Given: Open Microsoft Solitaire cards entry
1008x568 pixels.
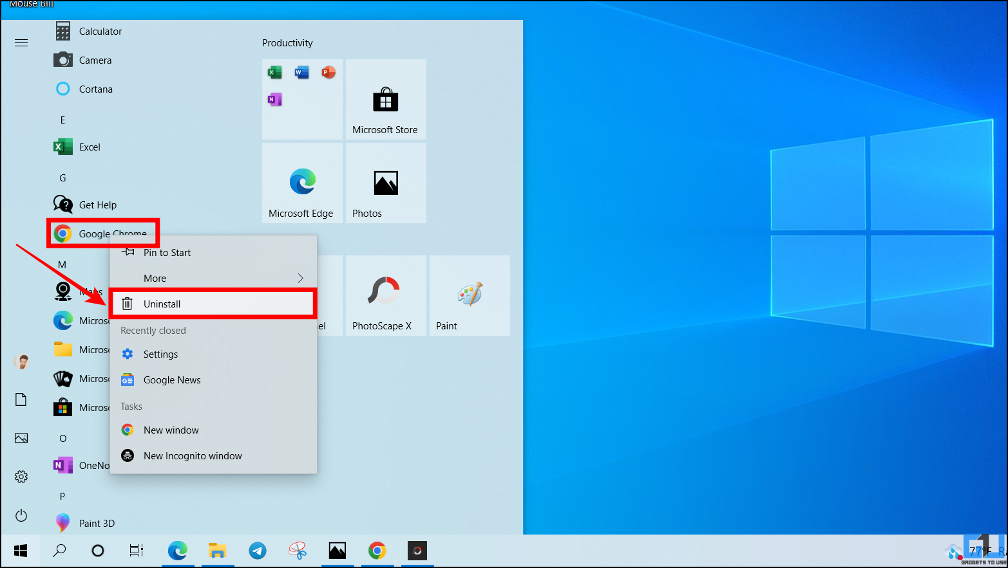Looking at the screenshot, I should coord(81,378).
